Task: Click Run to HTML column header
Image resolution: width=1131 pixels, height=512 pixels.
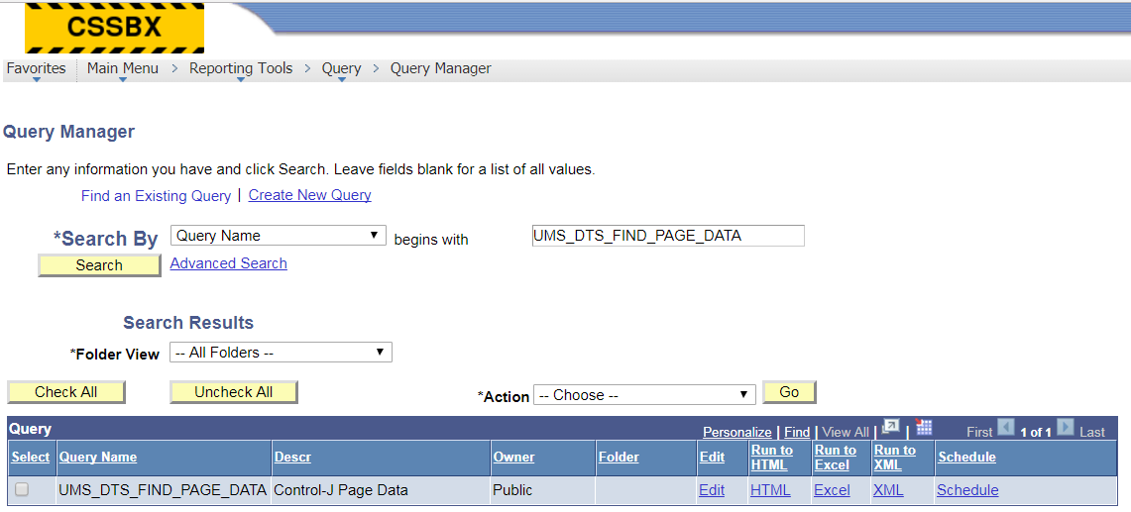Action: tap(772, 458)
